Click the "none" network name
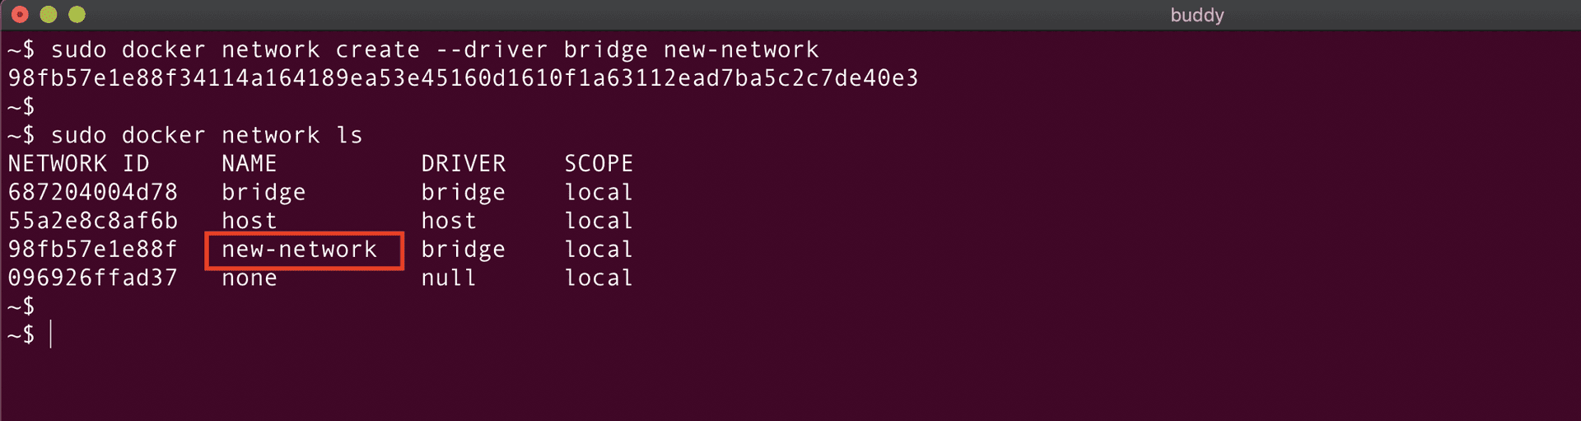Image resolution: width=1581 pixels, height=421 pixels. tap(249, 278)
